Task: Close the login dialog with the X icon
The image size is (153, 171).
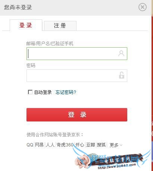Action: (143, 7)
